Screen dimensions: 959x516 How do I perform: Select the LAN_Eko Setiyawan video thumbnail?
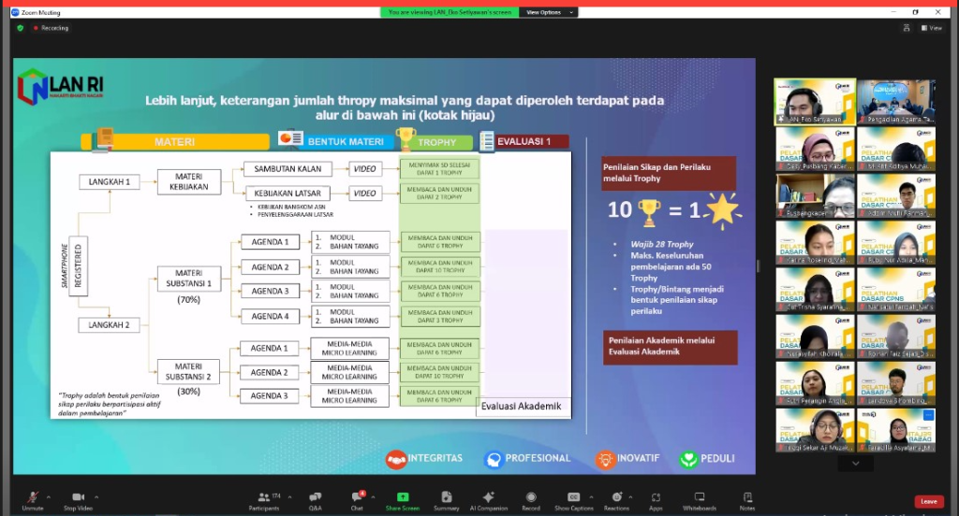[x=814, y=101]
